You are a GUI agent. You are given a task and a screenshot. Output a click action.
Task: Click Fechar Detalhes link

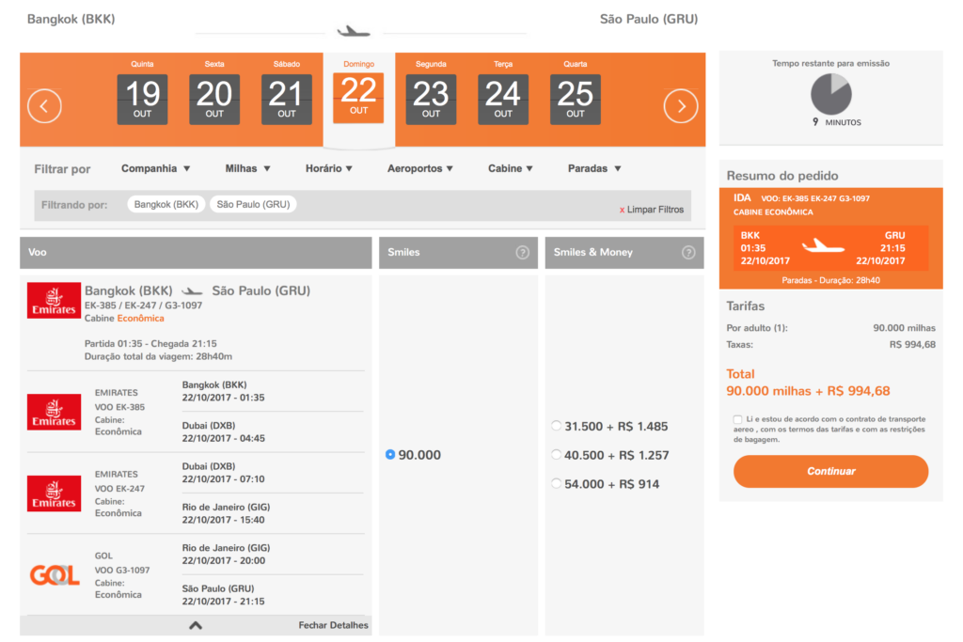pyautogui.click(x=334, y=625)
